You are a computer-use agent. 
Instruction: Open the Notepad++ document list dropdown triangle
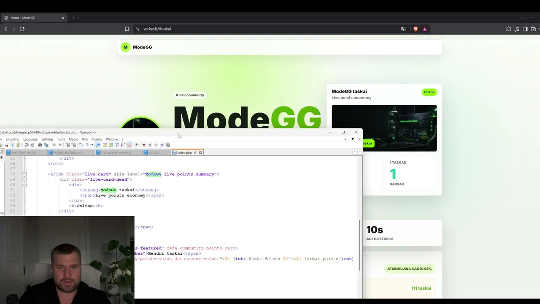(x=353, y=139)
